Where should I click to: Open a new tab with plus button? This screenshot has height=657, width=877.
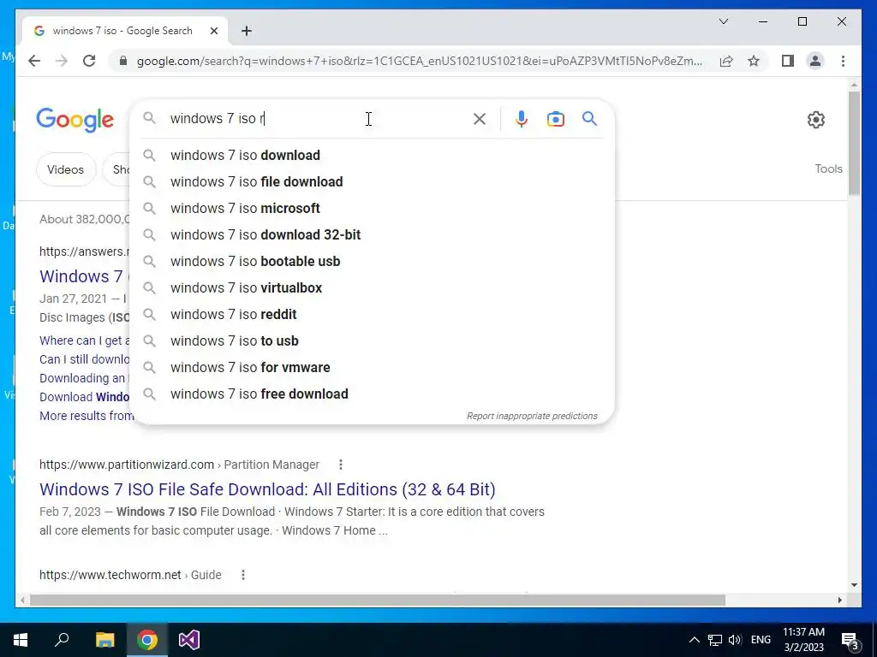pos(246,31)
